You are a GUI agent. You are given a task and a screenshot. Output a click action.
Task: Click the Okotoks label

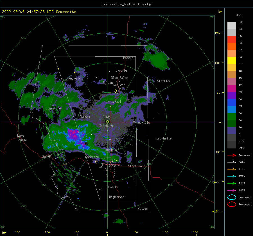[x=112, y=187]
